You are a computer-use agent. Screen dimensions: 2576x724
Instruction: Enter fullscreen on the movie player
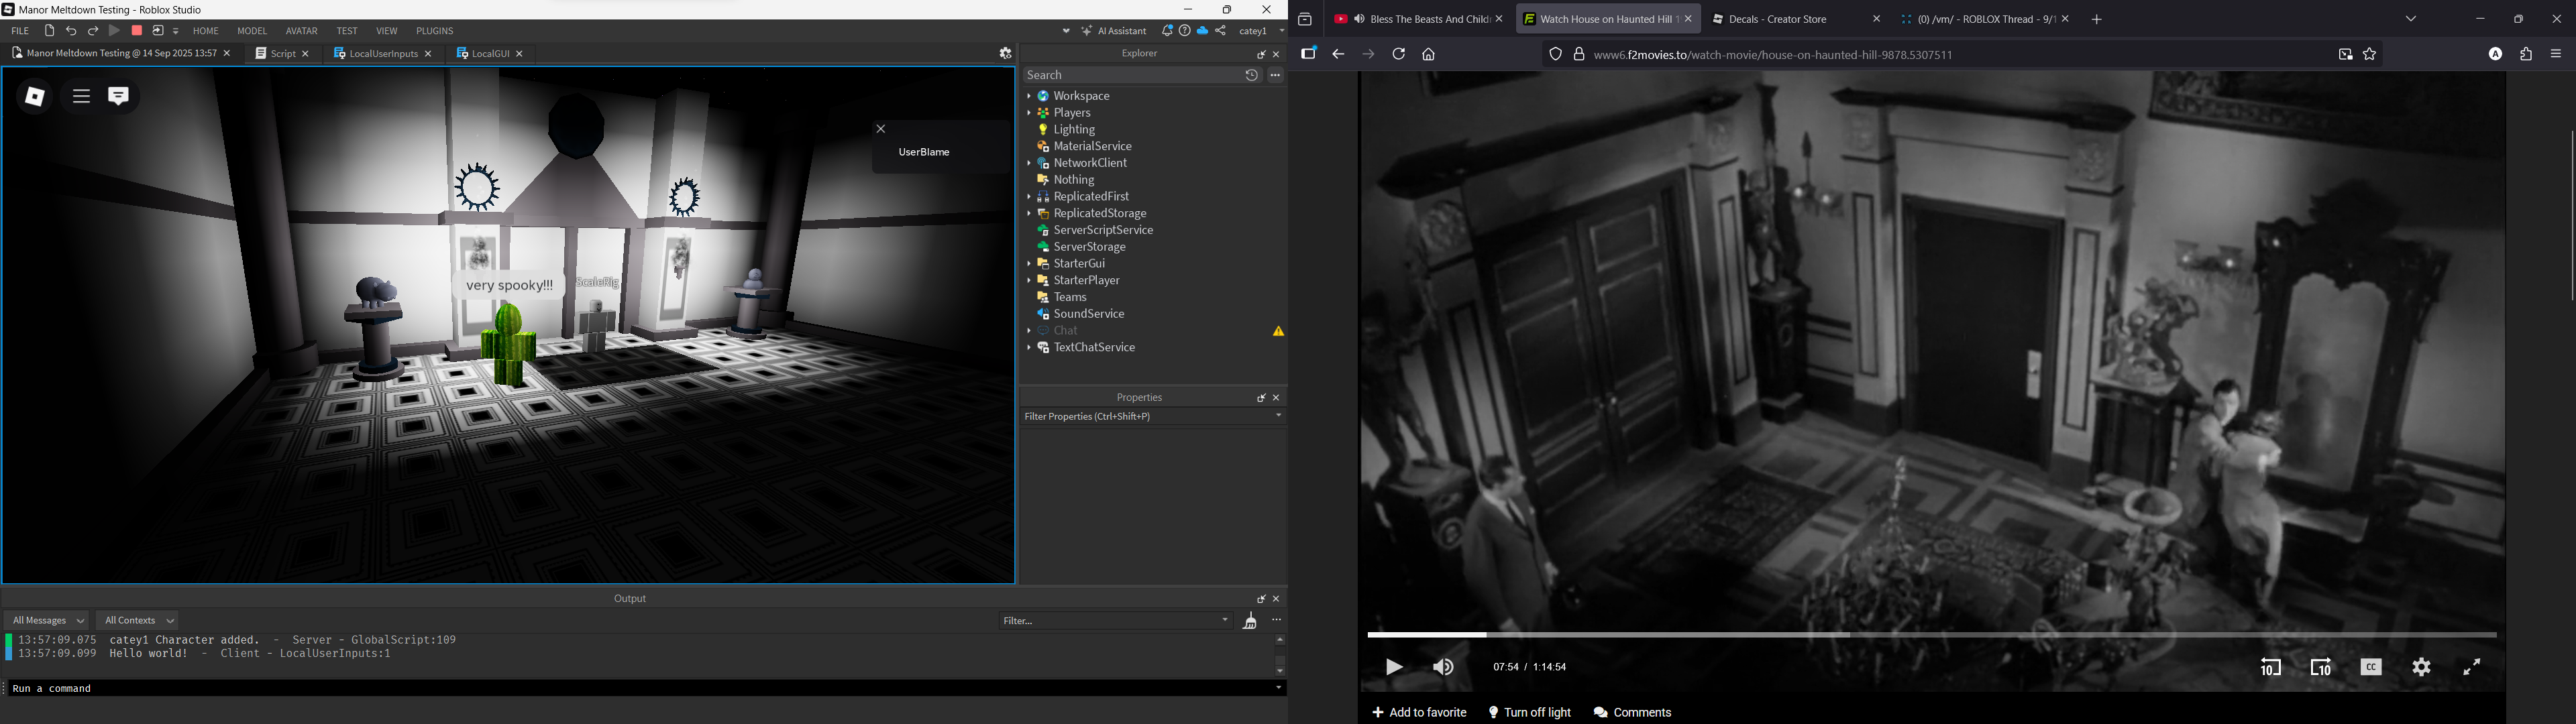2471,668
